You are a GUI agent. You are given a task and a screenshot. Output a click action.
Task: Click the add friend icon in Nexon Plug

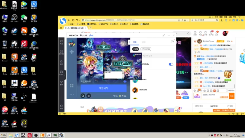172,42
